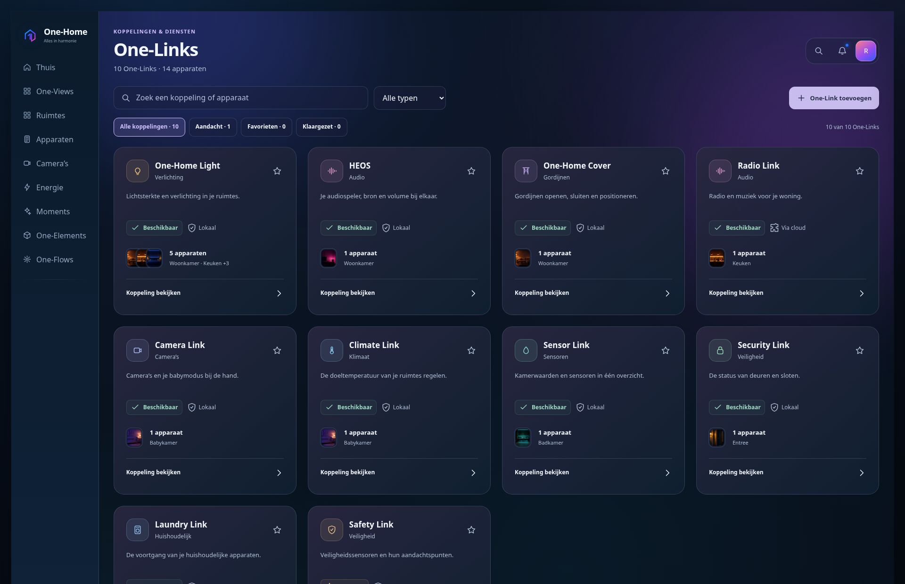
Task: Click the Sensor Link chevron arrow
Action: pos(667,473)
